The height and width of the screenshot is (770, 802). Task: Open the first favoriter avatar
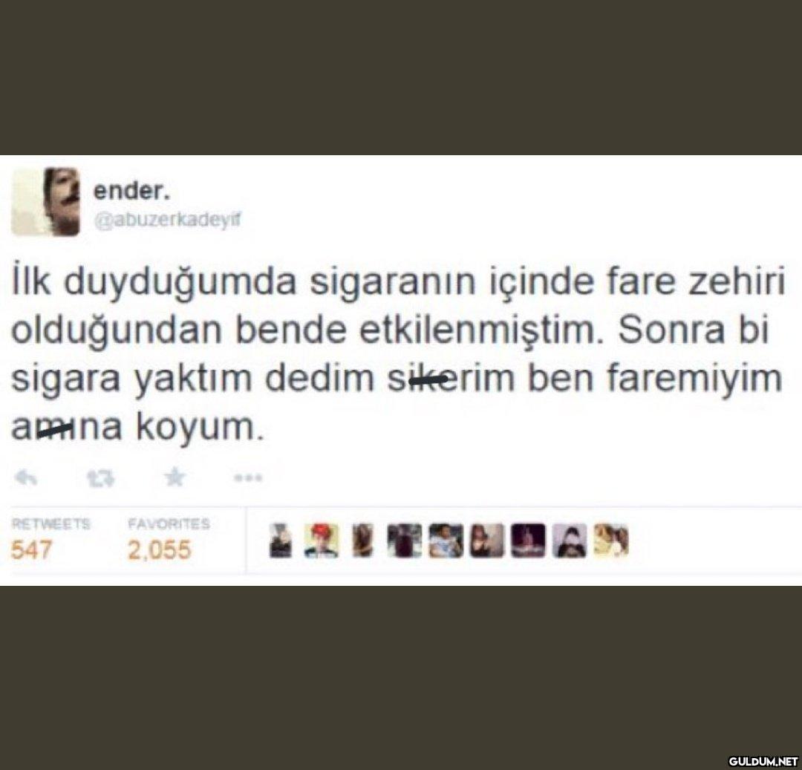(x=280, y=541)
